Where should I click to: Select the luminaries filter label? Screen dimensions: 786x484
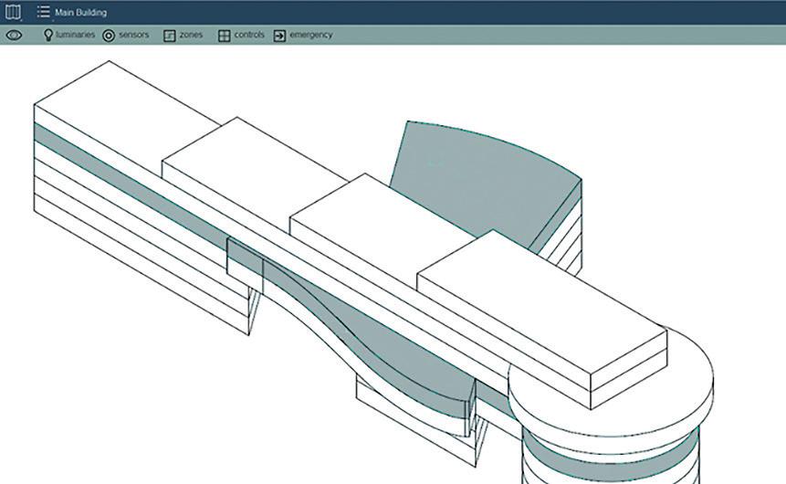pos(75,35)
